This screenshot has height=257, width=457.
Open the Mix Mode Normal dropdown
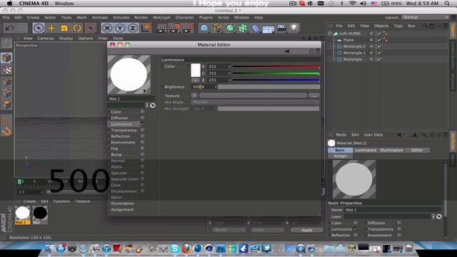[255, 102]
